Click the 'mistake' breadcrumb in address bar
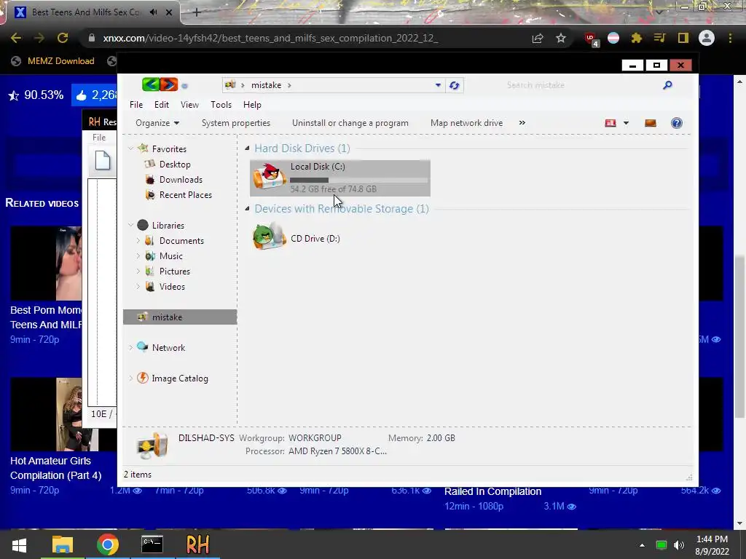The height and width of the screenshot is (559, 746). [x=266, y=85]
